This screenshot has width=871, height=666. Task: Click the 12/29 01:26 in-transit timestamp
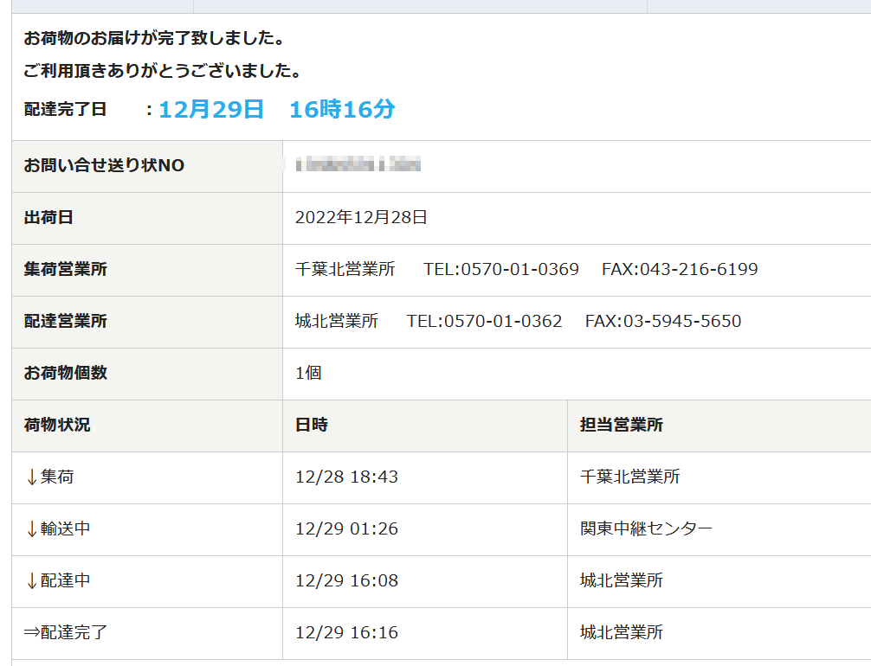pyautogui.click(x=346, y=529)
